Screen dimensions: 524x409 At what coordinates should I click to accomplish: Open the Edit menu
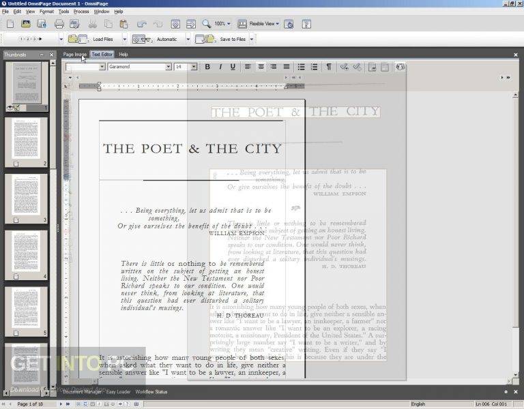17,12
